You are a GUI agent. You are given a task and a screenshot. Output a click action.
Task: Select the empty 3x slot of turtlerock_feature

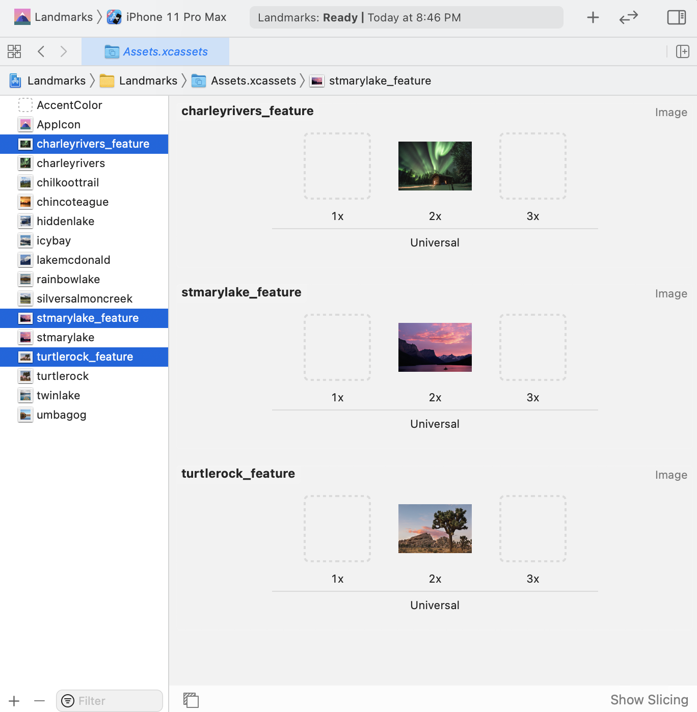[532, 529]
